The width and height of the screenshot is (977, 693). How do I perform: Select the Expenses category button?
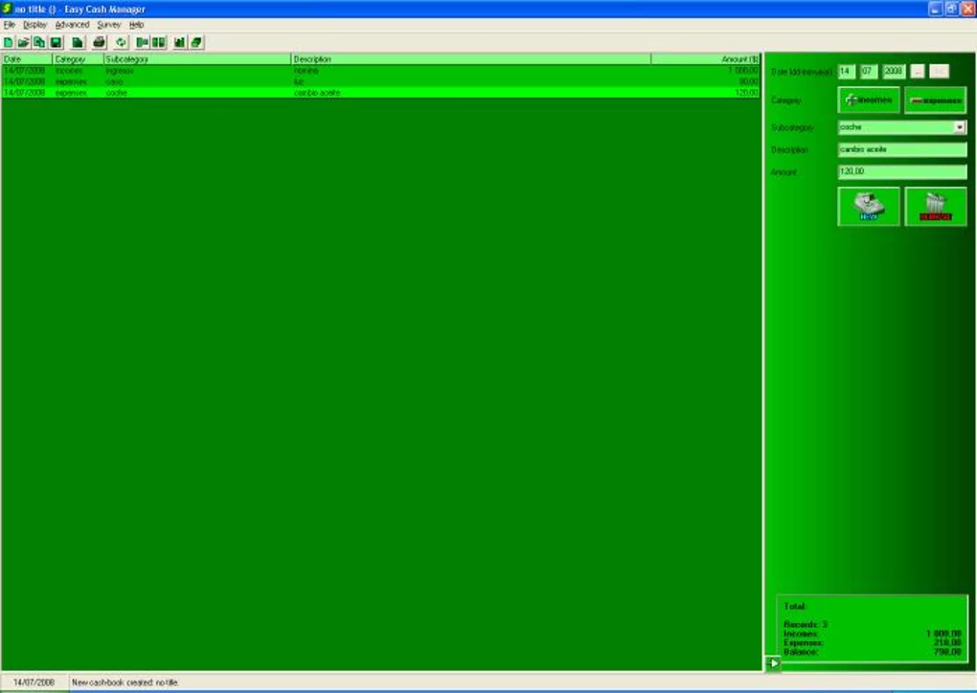(935, 100)
